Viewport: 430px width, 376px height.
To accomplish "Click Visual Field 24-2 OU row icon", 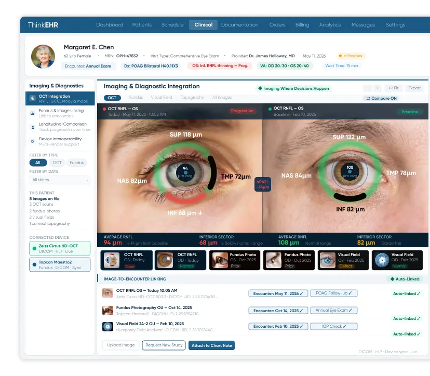I will [x=107, y=326].
